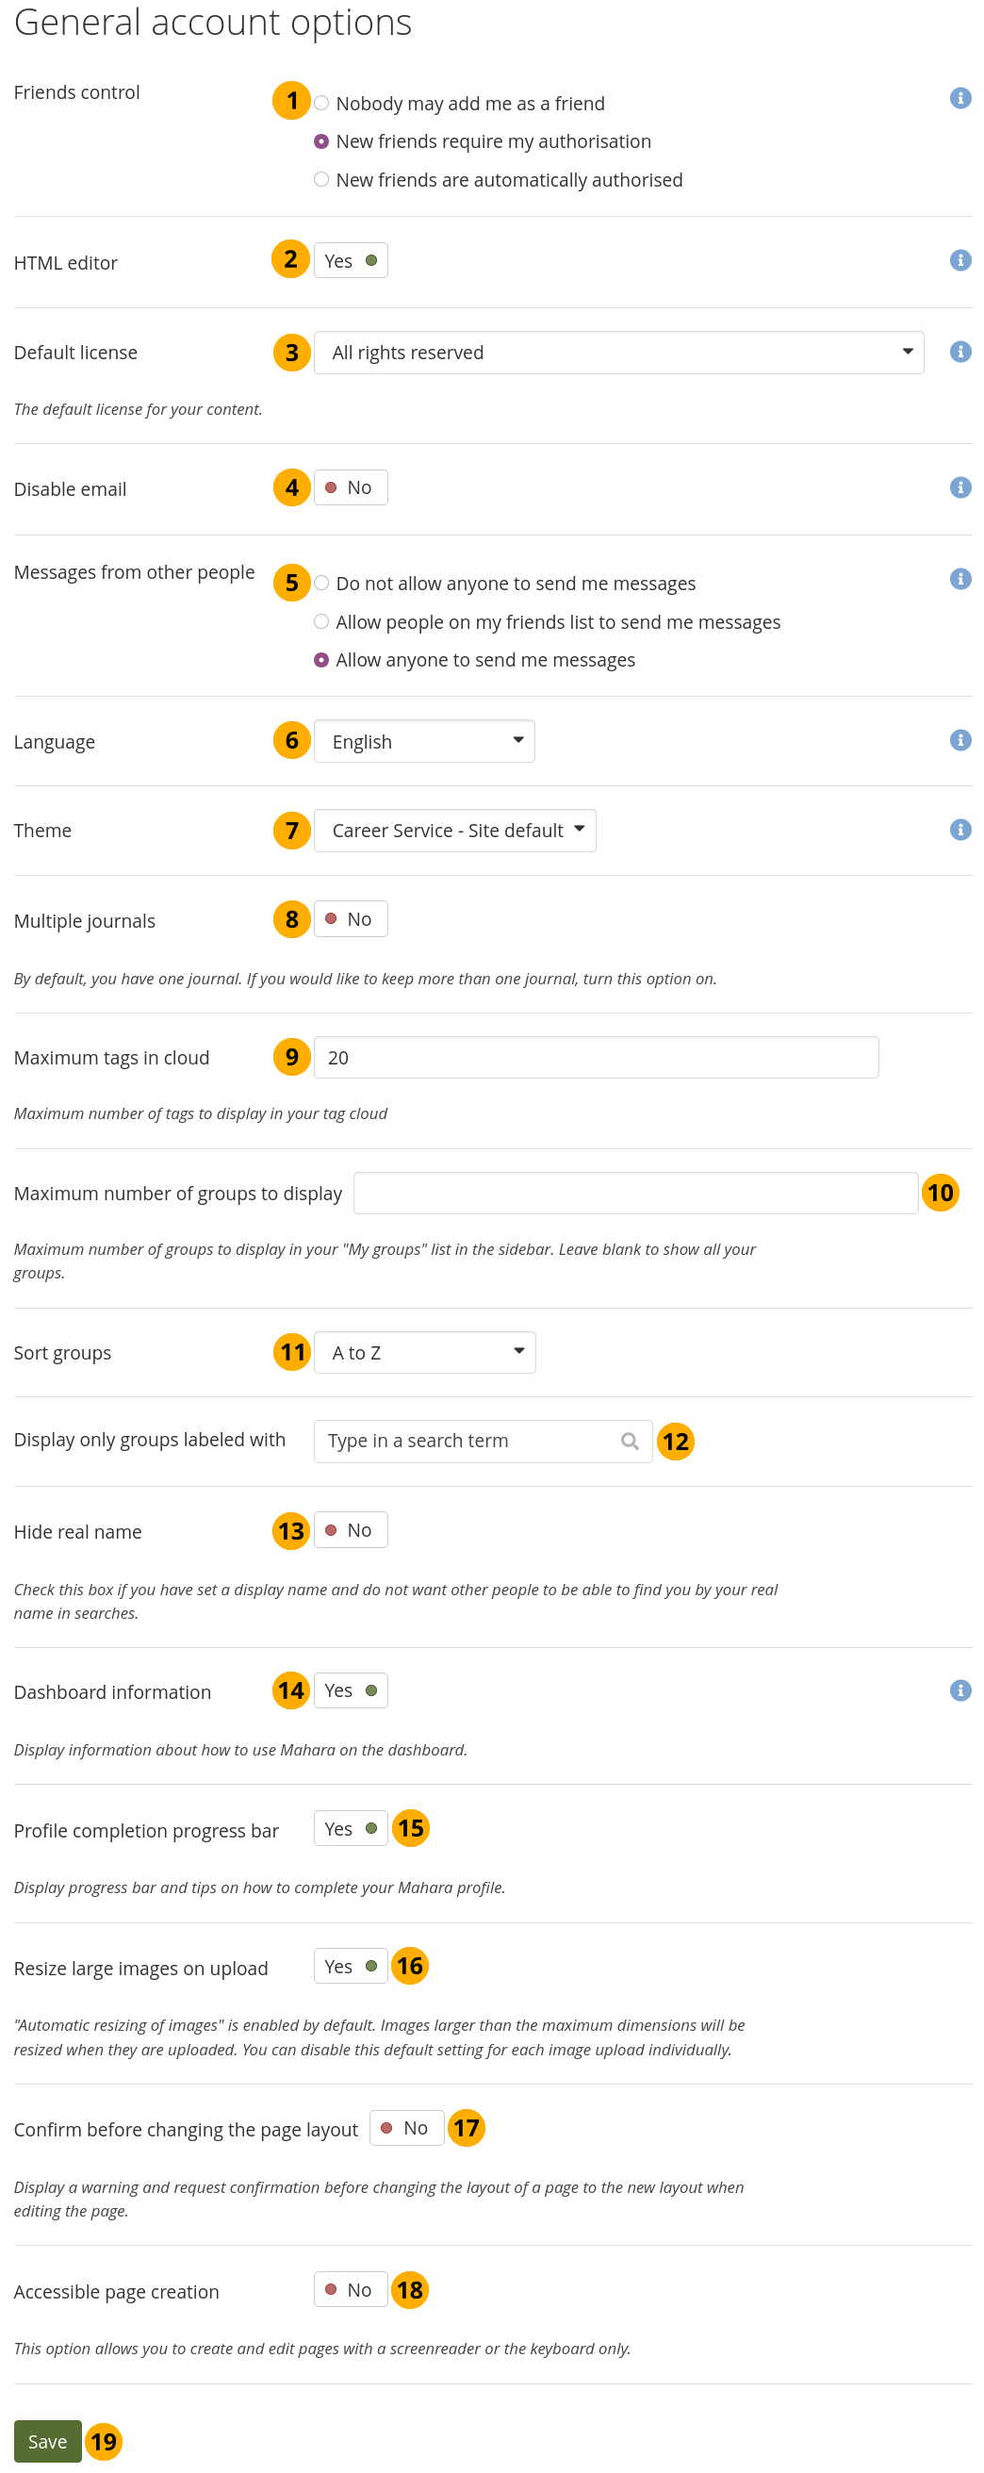The width and height of the screenshot is (984, 2473).
Task: Open the Sort groups dropdown
Action: pos(423,1353)
